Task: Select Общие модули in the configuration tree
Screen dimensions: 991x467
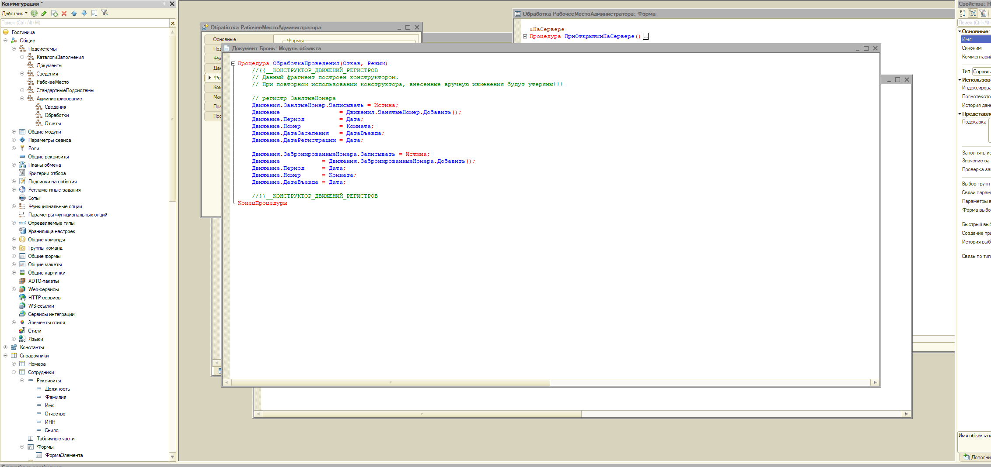Action: (x=45, y=132)
